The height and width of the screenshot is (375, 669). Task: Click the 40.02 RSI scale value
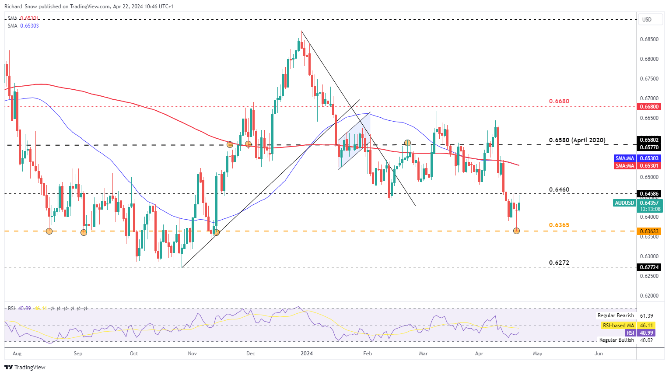click(646, 340)
